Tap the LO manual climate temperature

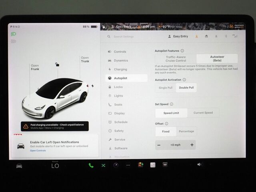tap(55, 166)
